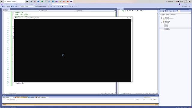192x108 pixels.
Task: Open Steam from the taskbar
Action: tap(31, 1)
